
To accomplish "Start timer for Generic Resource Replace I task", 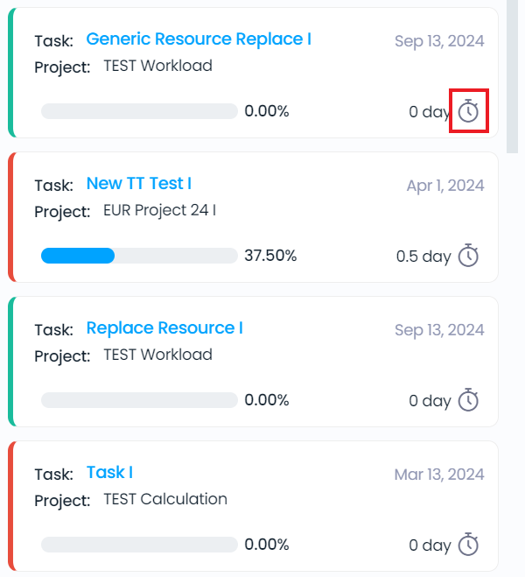I will [468, 110].
